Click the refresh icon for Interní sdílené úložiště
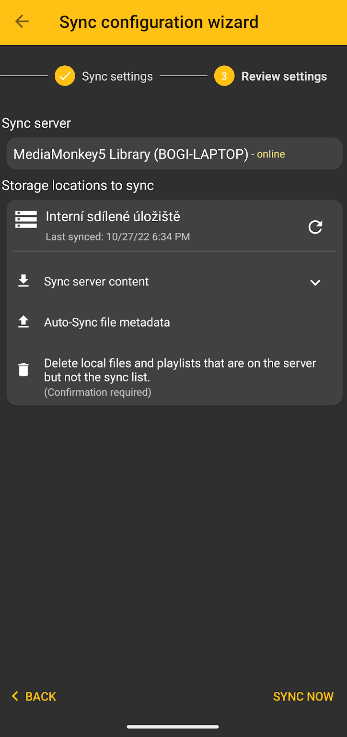The width and height of the screenshot is (347, 737). tap(315, 227)
